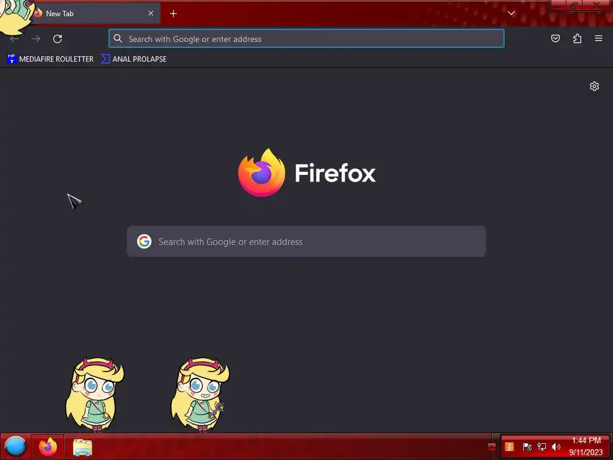
Task: Open the Windows Start orb
Action: 15,446
